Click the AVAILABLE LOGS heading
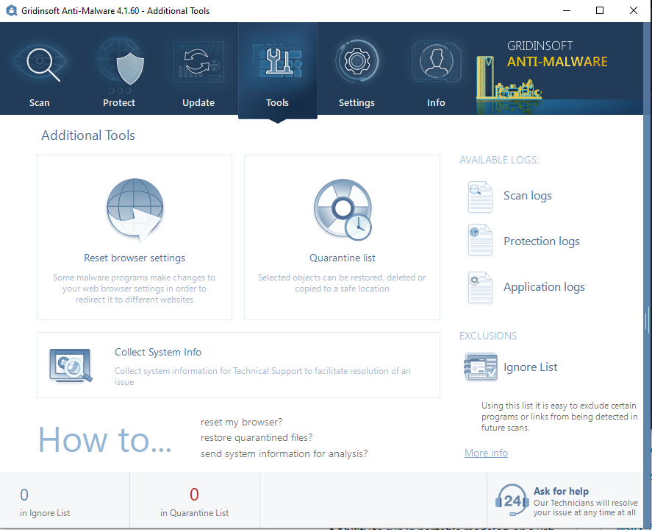The width and height of the screenshot is (652, 530). coord(499,160)
